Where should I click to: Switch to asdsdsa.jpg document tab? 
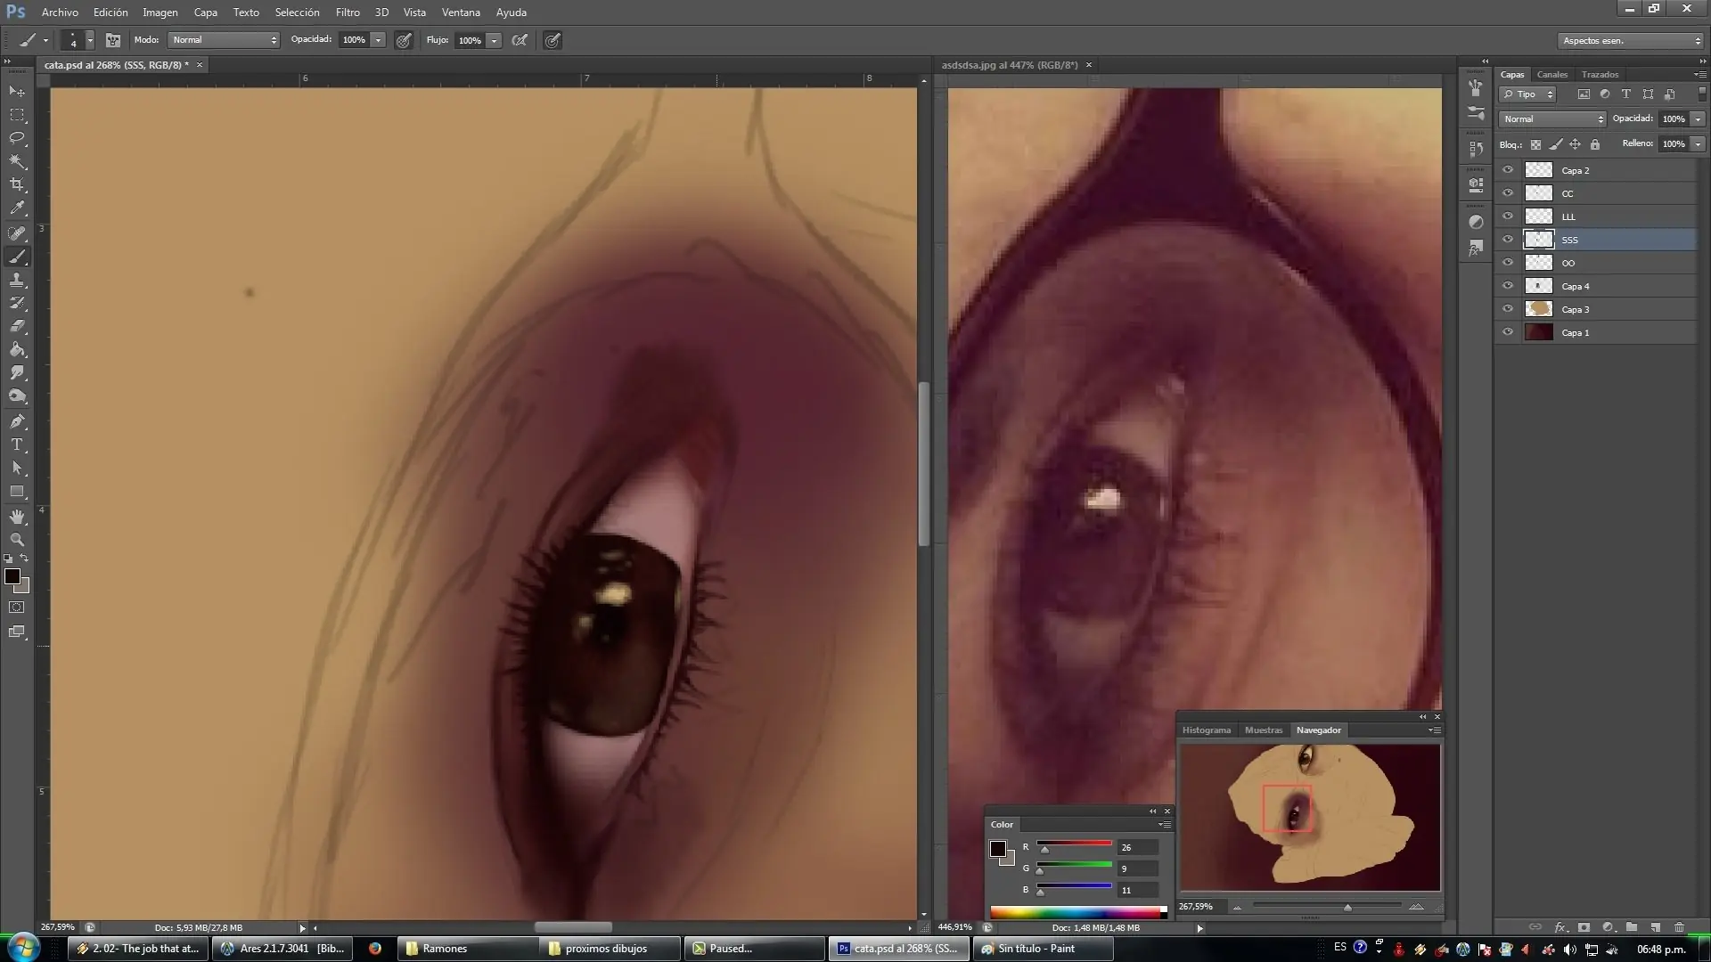[1009, 65]
